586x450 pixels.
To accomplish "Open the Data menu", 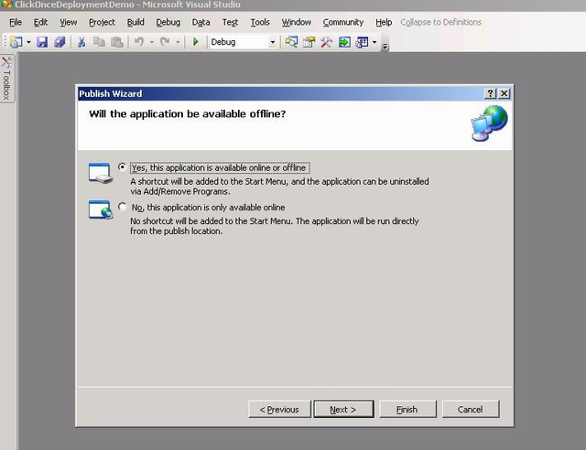I will [x=201, y=22].
